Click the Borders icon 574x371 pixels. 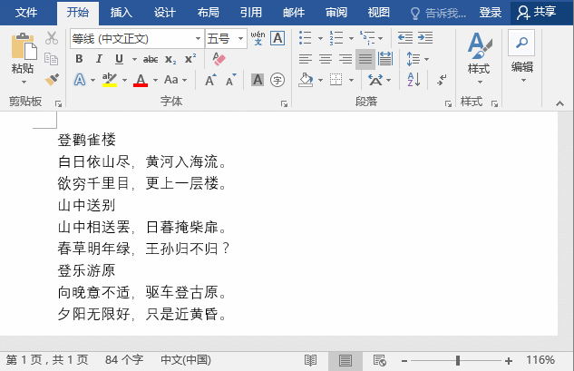pyautogui.click(x=336, y=80)
